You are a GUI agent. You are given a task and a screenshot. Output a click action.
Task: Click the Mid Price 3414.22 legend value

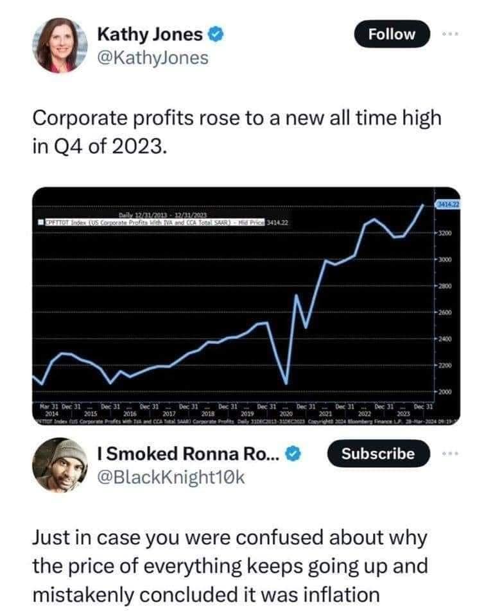tap(279, 221)
